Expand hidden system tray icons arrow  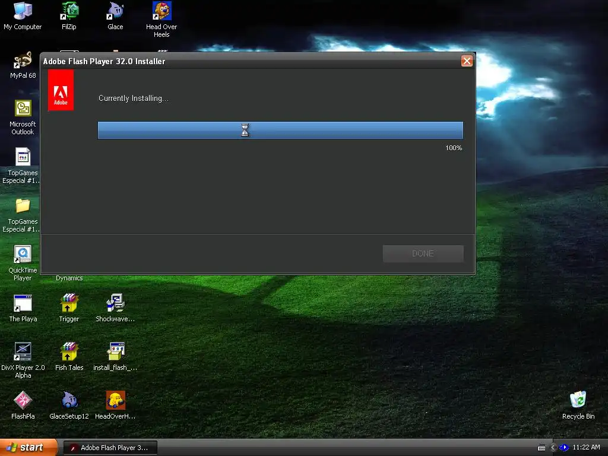(554, 448)
